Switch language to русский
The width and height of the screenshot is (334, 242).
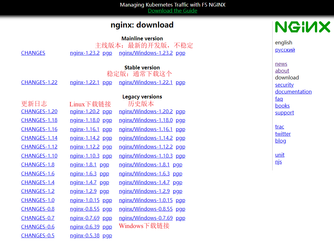tap(285, 50)
